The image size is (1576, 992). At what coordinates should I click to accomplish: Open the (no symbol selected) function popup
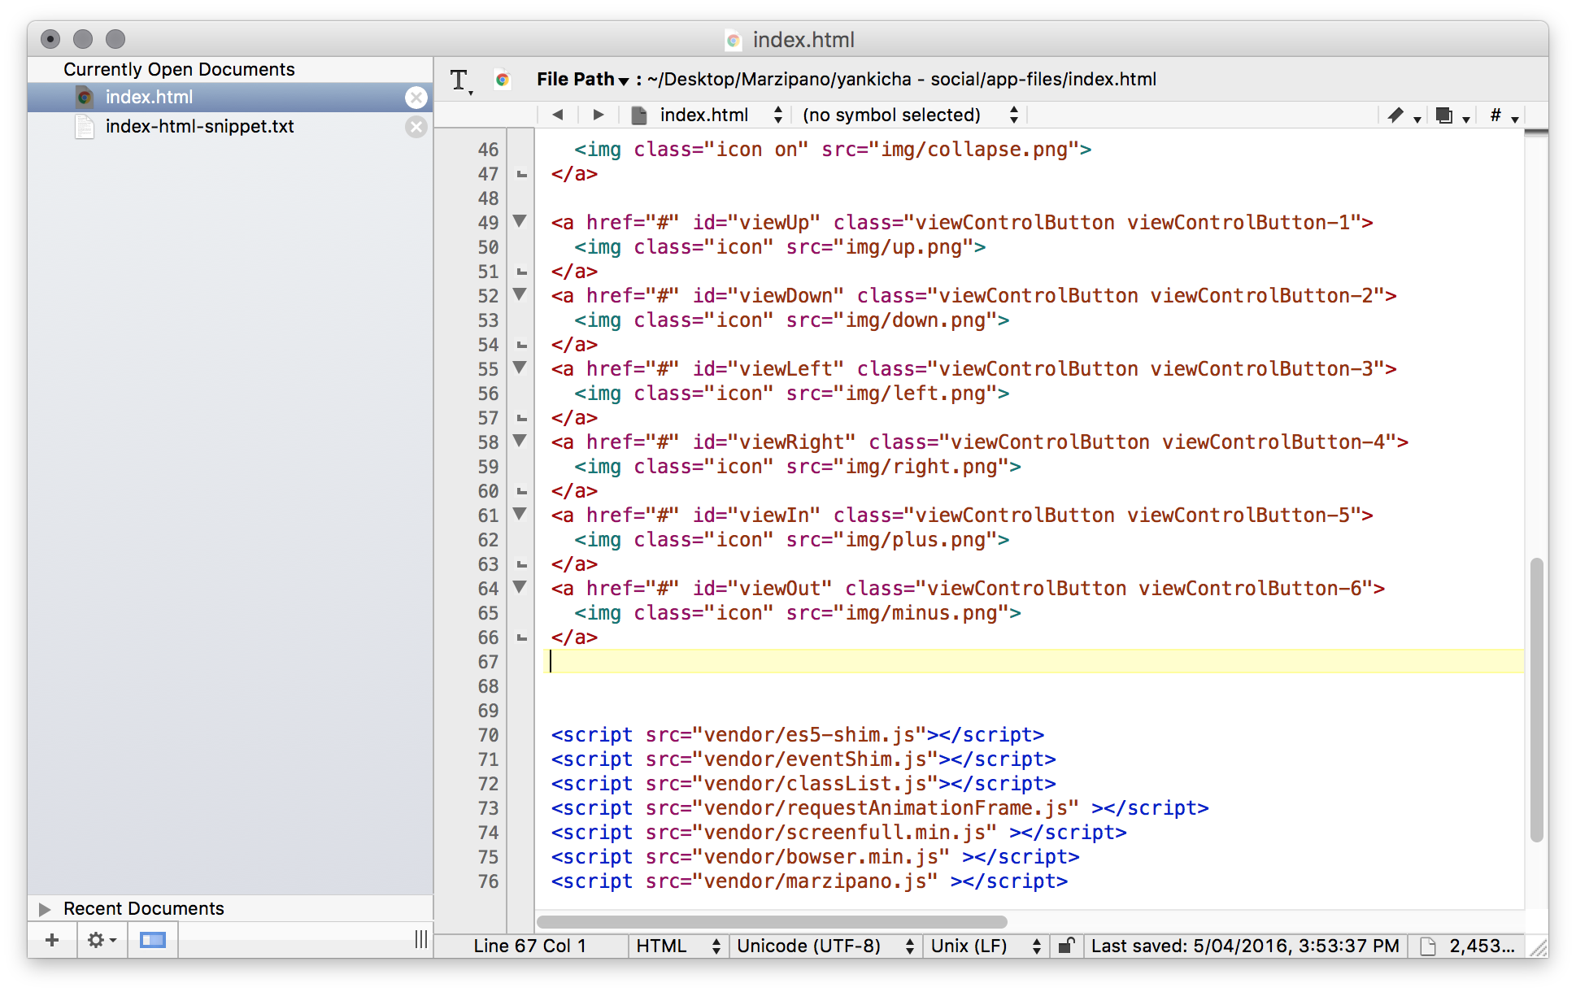pos(909,115)
